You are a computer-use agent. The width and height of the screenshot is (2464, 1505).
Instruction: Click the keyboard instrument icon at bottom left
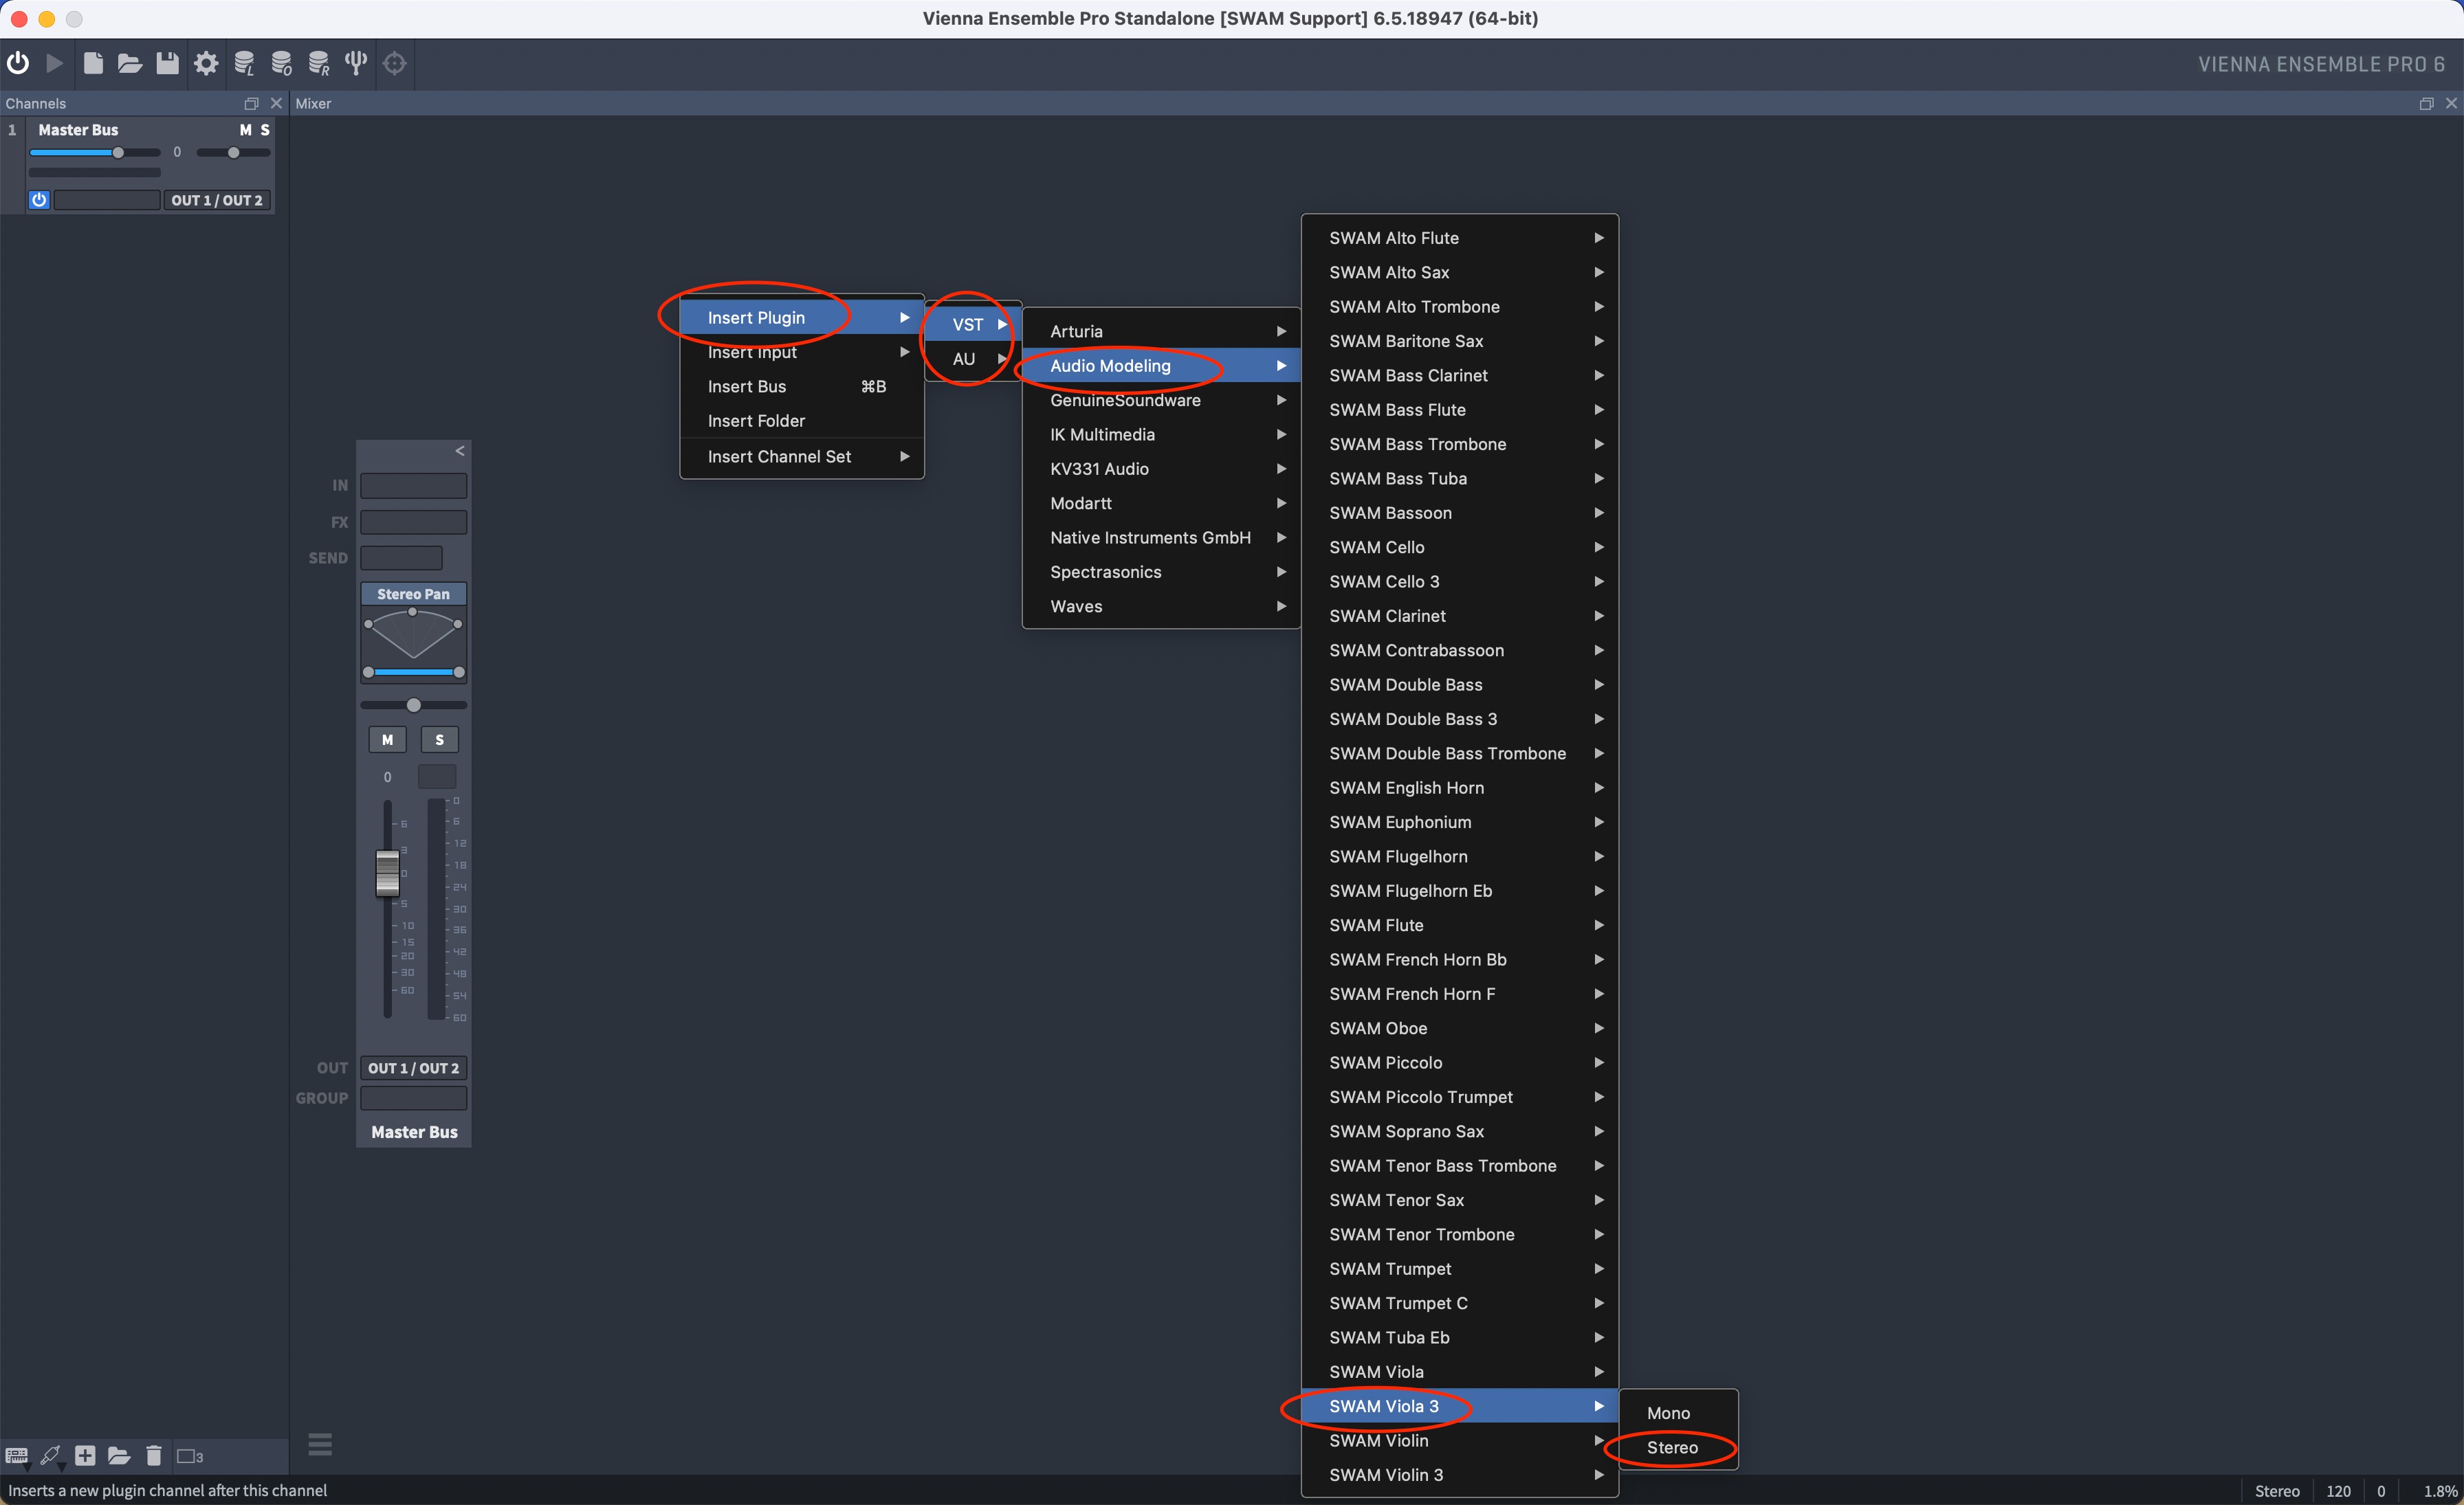17,1456
